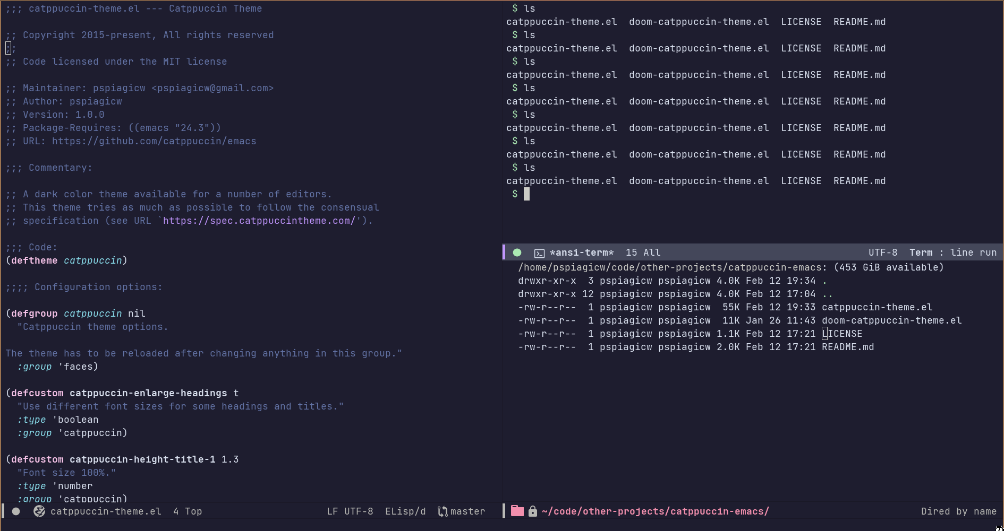This screenshot has width=1004, height=531.
Task: Click the 'defgroup' keyword
Action: coord(35,314)
